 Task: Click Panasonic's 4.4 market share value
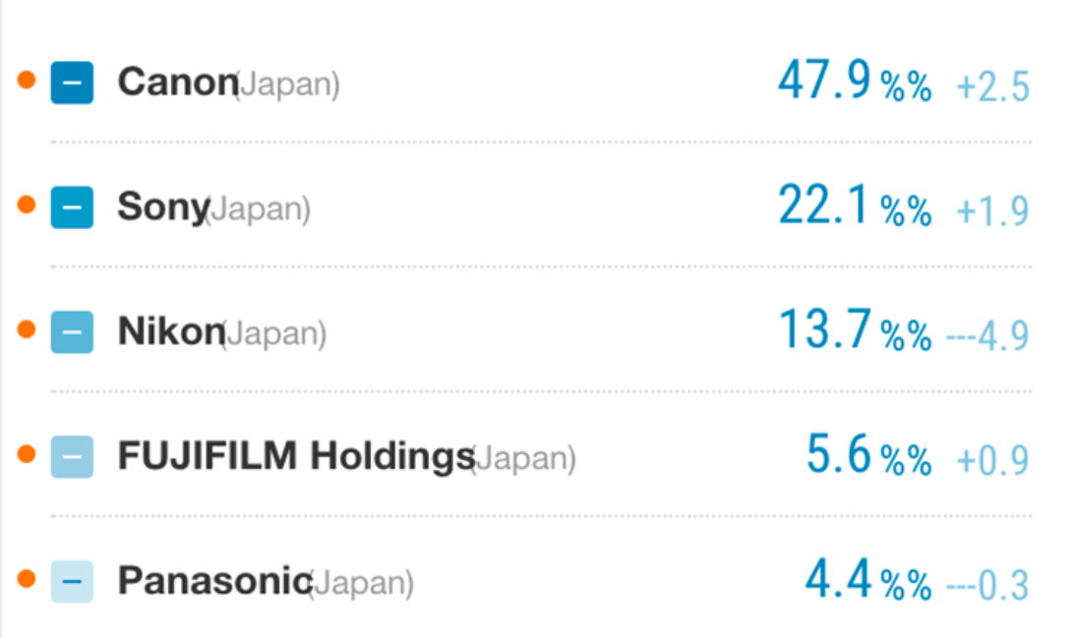[x=839, y=580]
